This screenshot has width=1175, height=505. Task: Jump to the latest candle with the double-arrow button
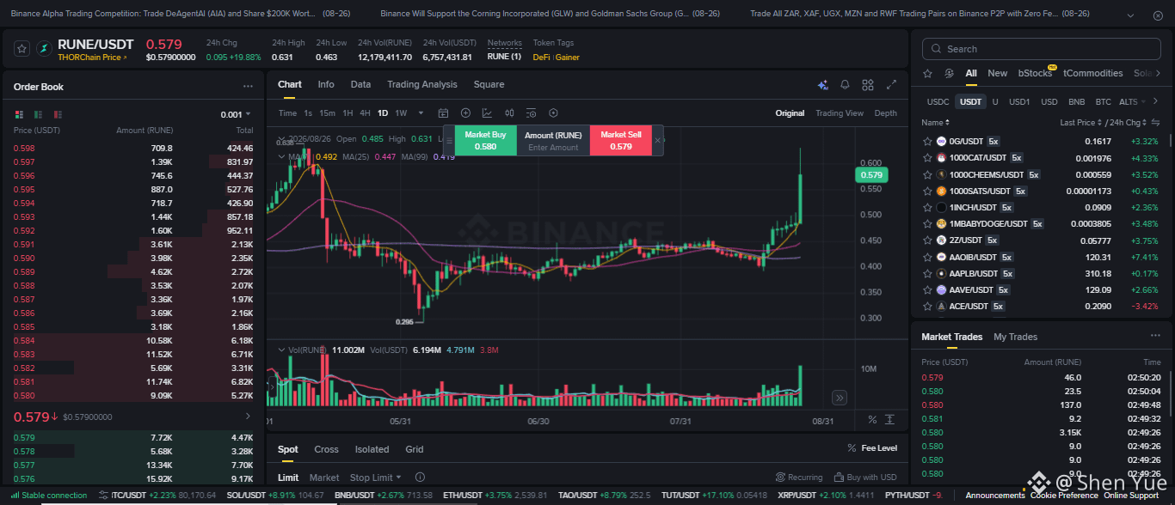(840, 398)
